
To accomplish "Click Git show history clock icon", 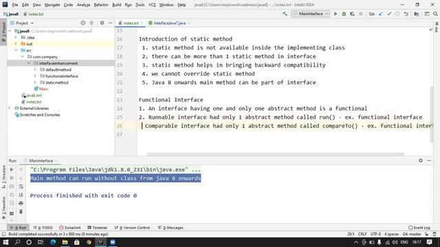I will tap(397, 14).
